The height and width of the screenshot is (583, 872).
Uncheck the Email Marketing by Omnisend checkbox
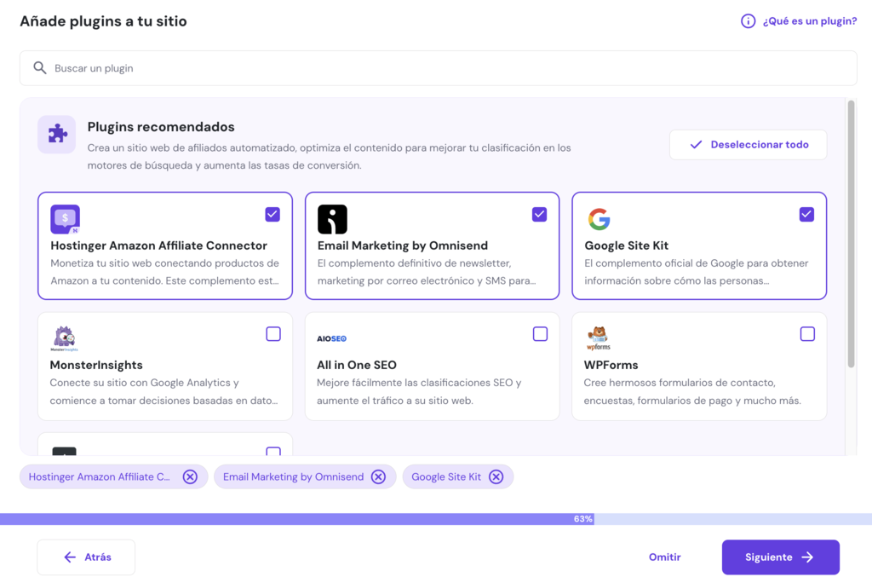pyautogui.click(x=539, y=215)
